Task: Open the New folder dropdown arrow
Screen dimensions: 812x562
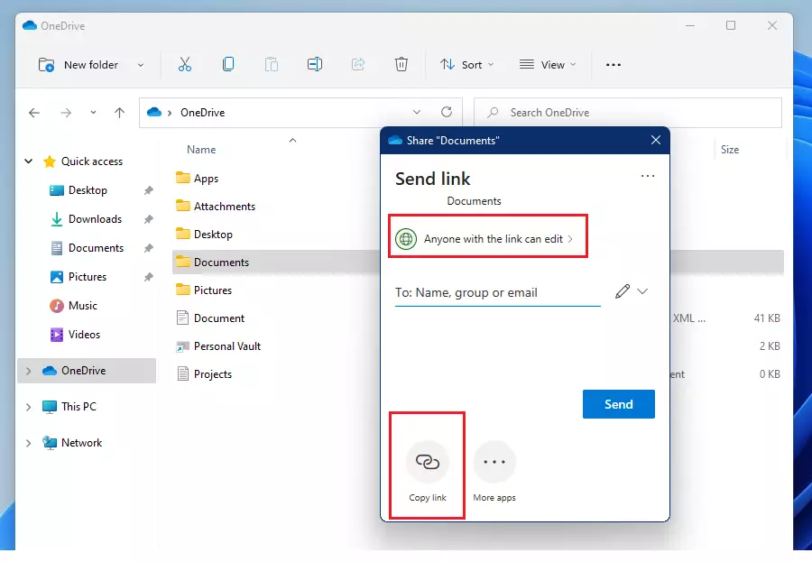Action: click(141, 65)
